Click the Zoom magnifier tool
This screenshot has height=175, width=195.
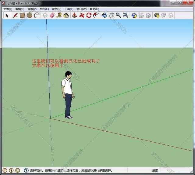[x=118, y=15]
